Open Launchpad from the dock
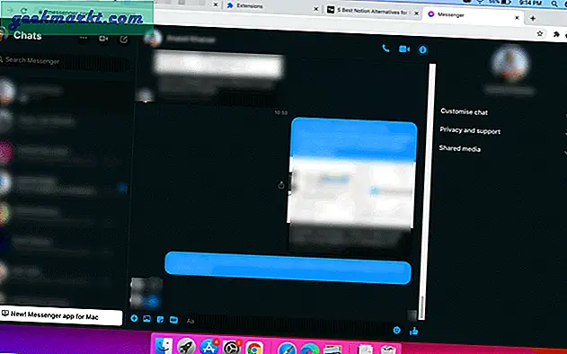 click(187, 346)
